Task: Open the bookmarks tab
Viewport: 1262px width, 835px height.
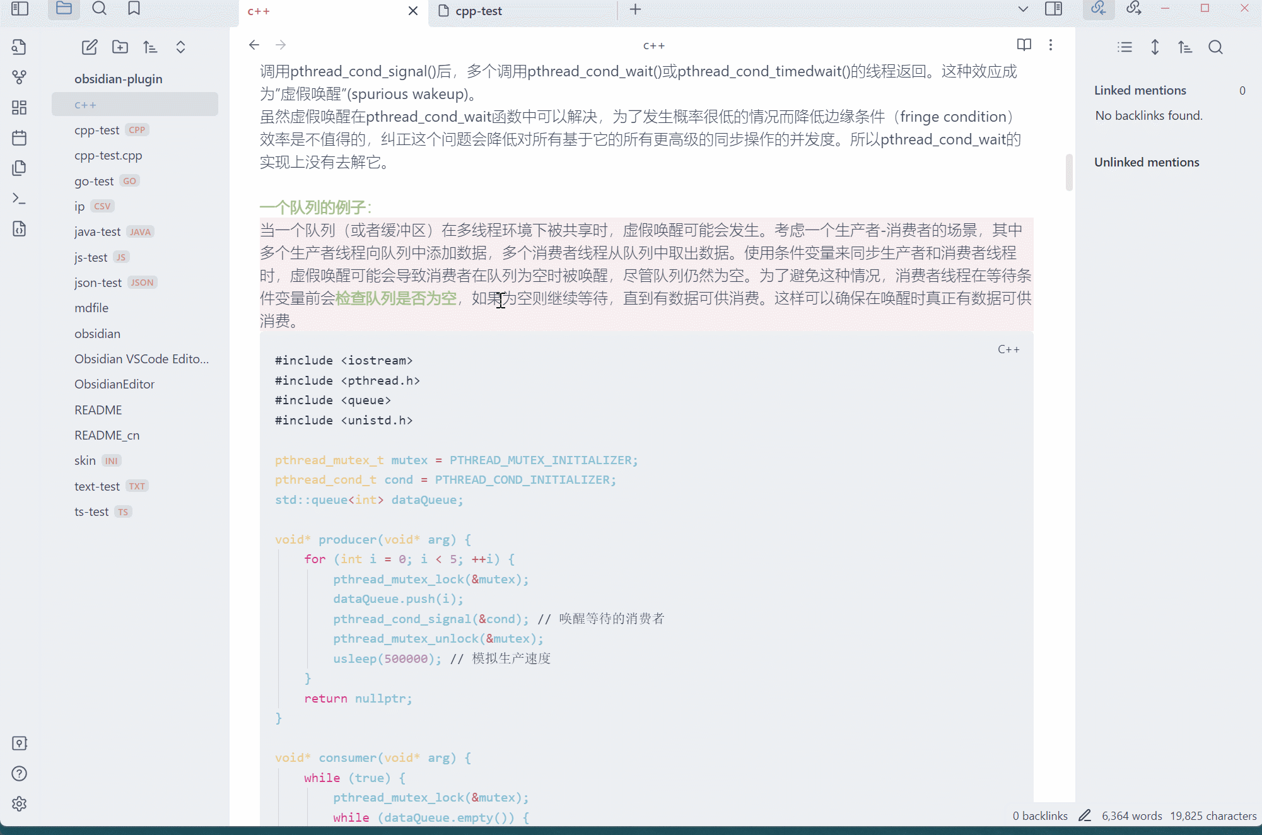Action: pos(134,9)
